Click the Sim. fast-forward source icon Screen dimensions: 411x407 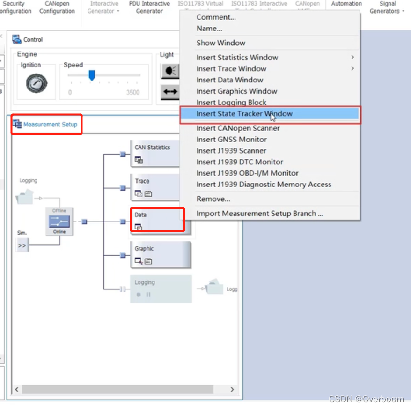pos(22,245)
